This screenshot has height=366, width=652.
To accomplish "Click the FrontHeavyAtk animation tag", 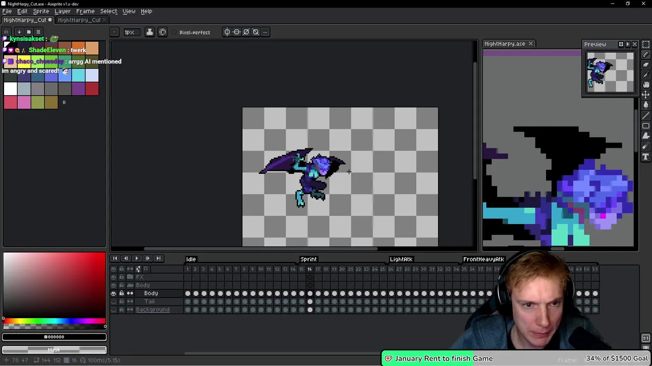I will pos(483,259).
